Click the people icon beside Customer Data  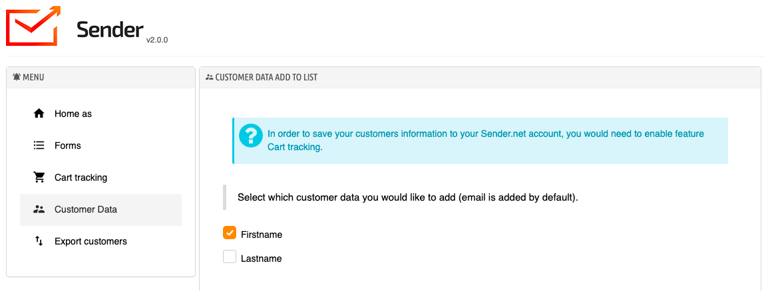[39, 209]
